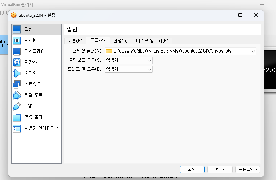276x180 pixels.
Task: Close the ubuntu_22.04 settings dialog
Action: click(256, 15)
